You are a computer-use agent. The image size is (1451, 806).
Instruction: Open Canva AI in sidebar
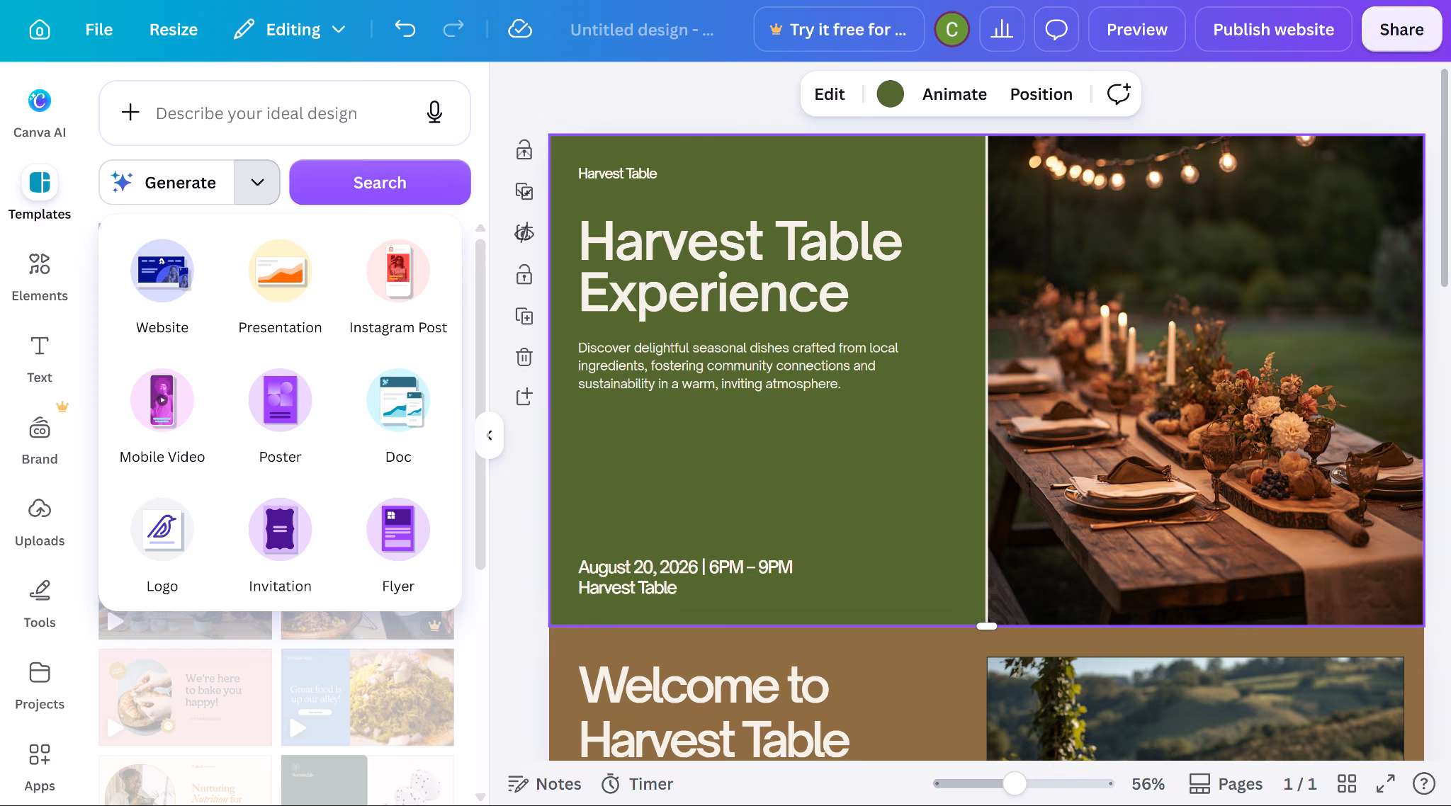click(x=40, y=113)
